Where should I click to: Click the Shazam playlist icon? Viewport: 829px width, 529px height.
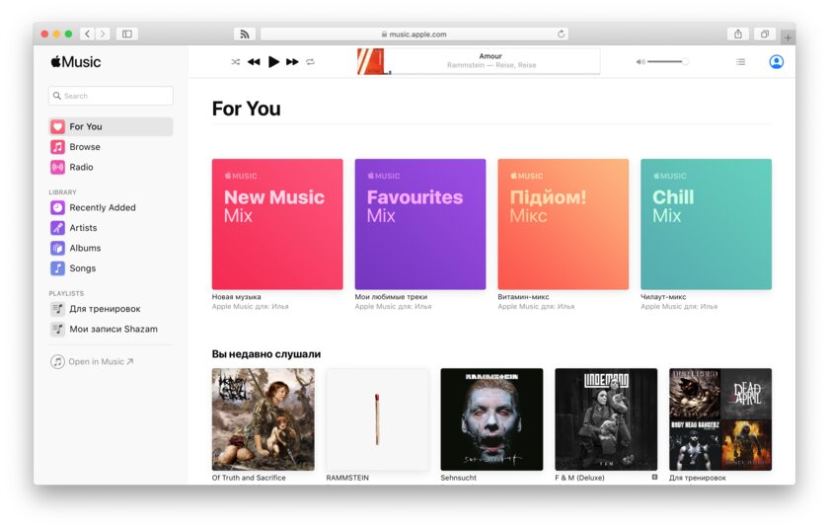[57, 329]
